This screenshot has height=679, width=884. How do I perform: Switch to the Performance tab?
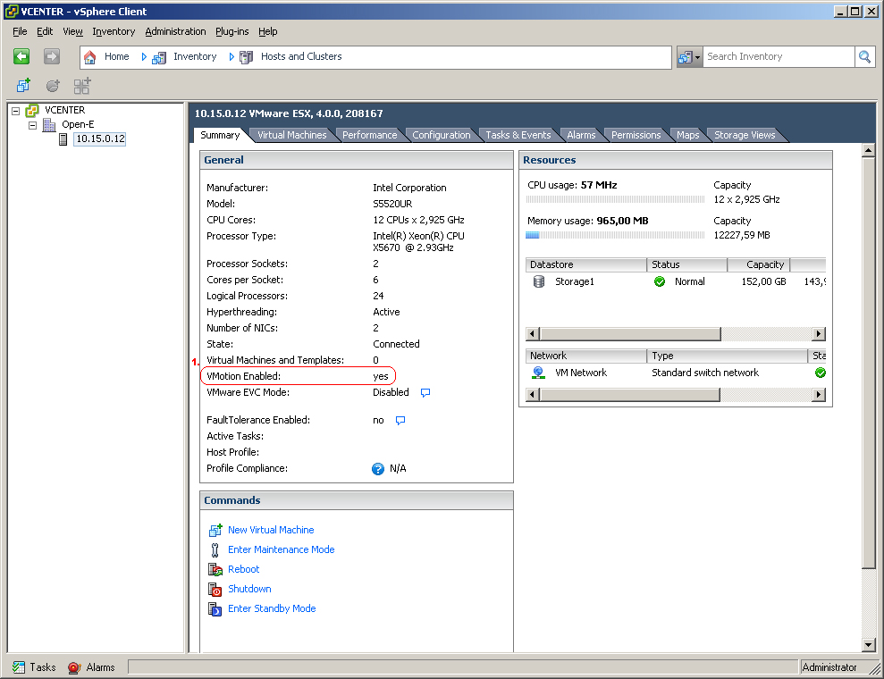(370, 135)
